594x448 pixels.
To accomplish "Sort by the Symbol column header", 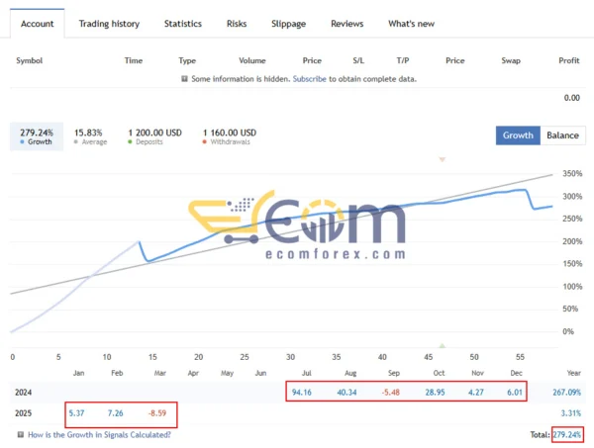I will click(29, 60).
